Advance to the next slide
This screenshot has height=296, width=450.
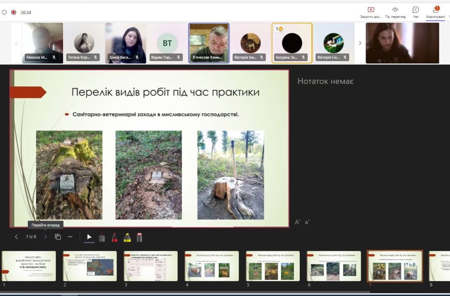[45, 237]
